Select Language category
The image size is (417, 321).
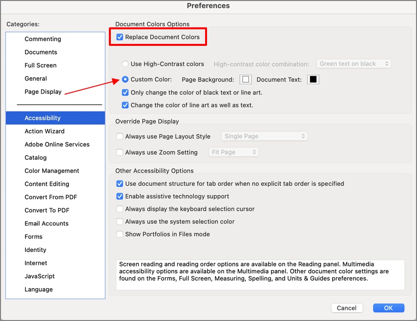pyautogui.click(x=55, y=289)
